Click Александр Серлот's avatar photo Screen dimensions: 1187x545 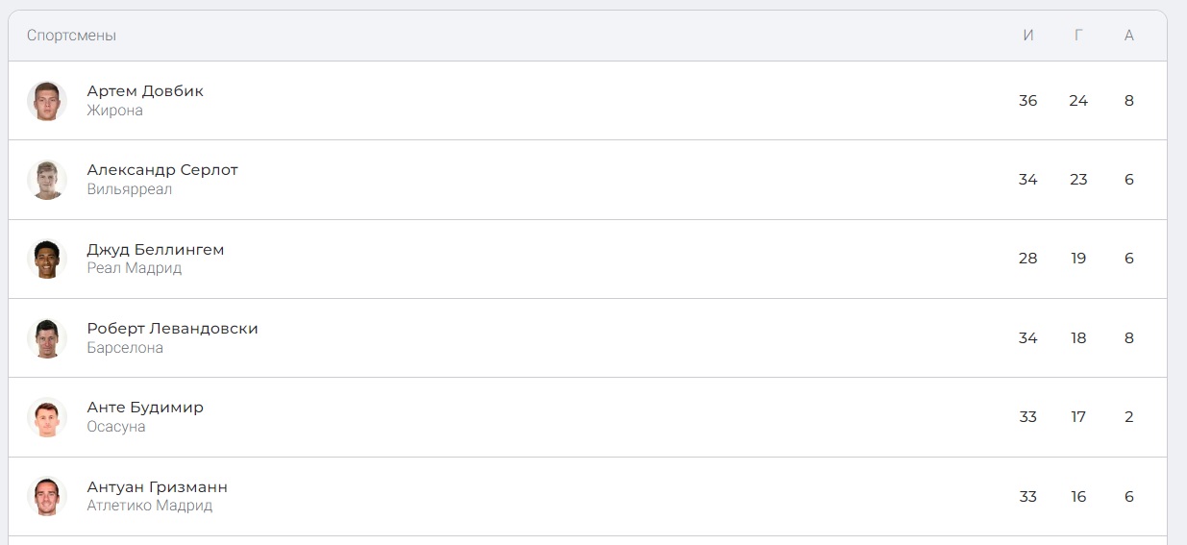(46, 180)
